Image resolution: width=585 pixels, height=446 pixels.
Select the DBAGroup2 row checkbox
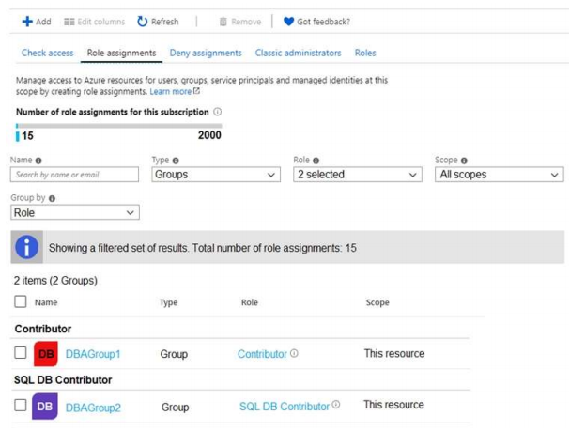tap(20, 405)
